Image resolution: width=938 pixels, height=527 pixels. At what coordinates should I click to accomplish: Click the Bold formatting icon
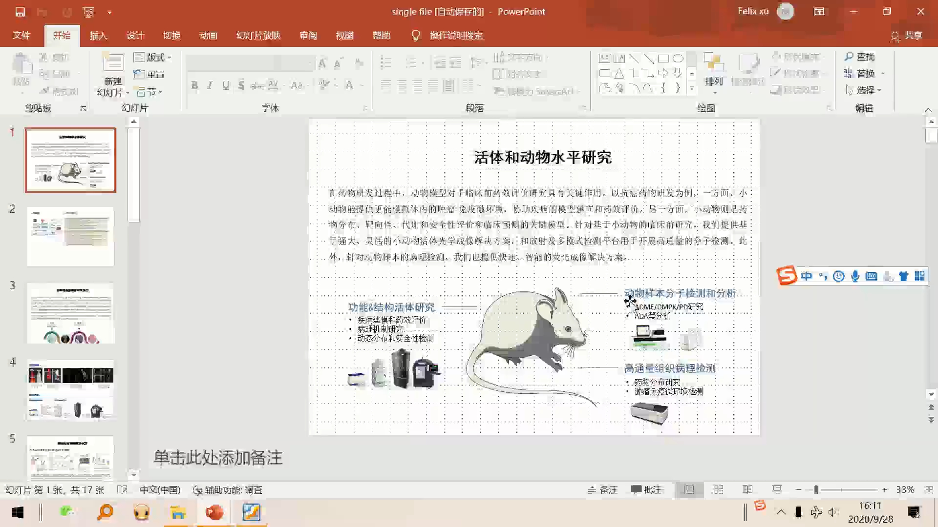194,85
